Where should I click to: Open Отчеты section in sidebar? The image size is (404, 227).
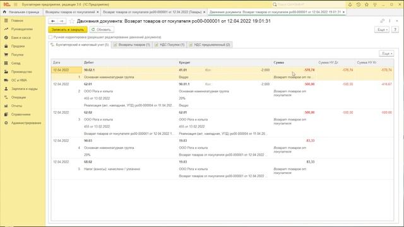click(16, 106)
